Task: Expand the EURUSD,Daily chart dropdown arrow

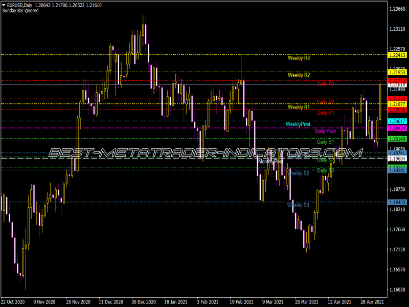Action: tap(5, 4)
